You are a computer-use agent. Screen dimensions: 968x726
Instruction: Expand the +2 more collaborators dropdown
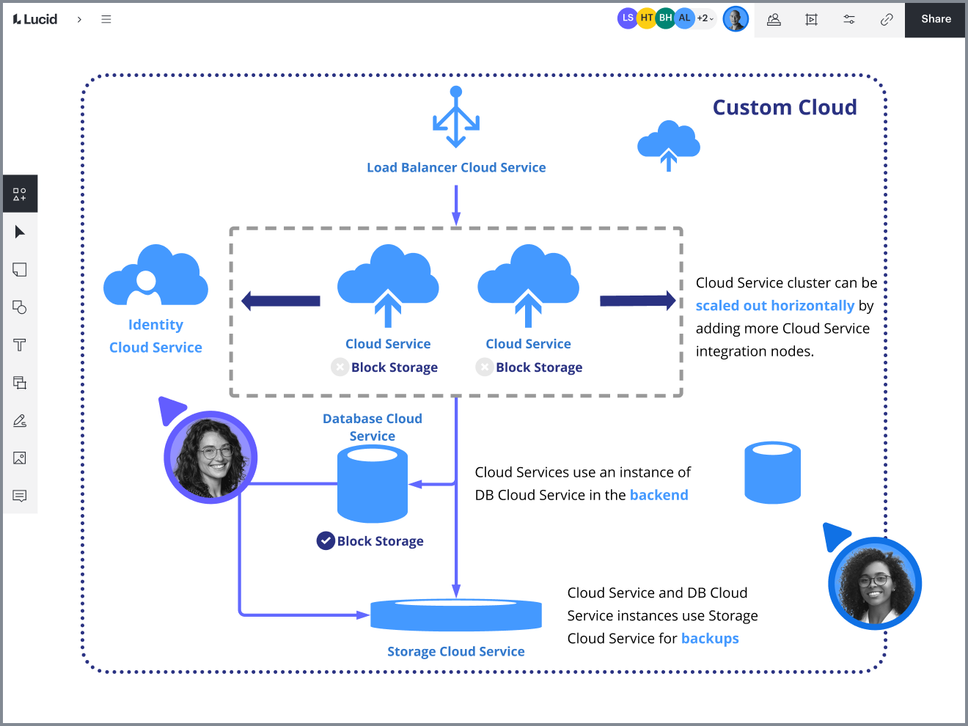click(x=705, y=18)
